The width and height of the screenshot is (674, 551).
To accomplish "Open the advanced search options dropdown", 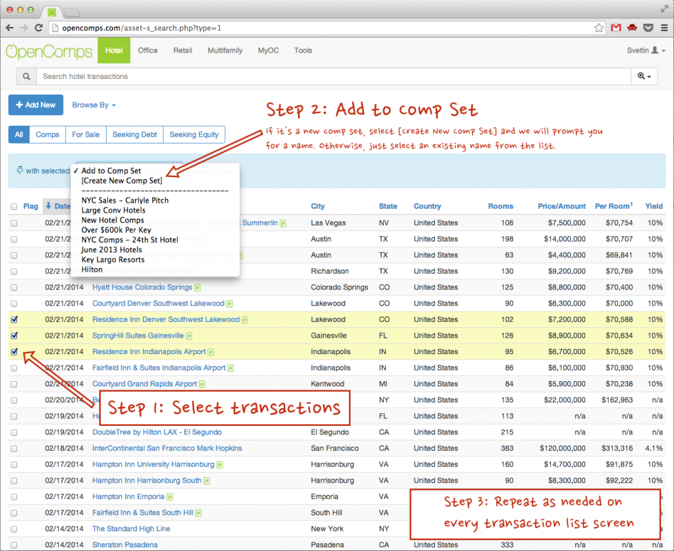I will 644,76.
